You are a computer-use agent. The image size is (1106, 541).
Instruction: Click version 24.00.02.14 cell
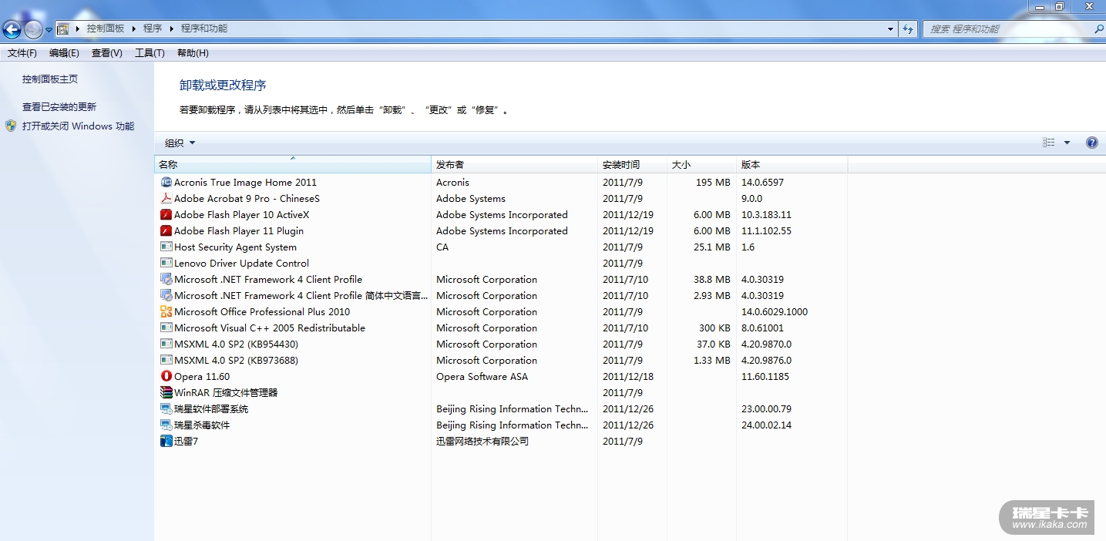tap(766, 425)
